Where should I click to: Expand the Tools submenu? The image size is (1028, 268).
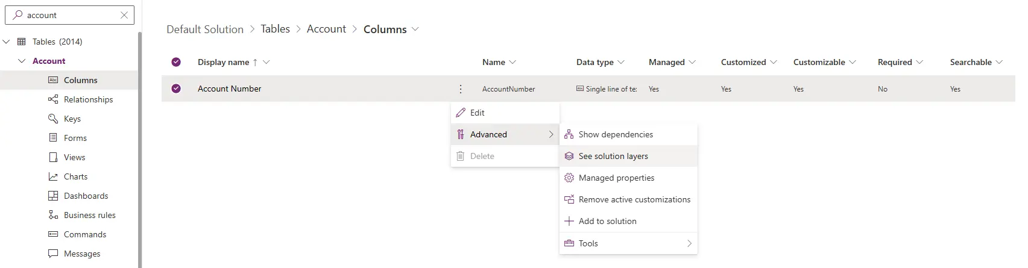(628, 243)
